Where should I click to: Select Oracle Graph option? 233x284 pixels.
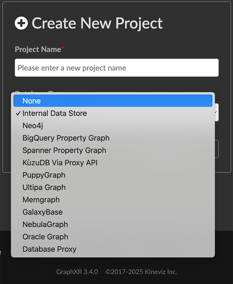45,237
